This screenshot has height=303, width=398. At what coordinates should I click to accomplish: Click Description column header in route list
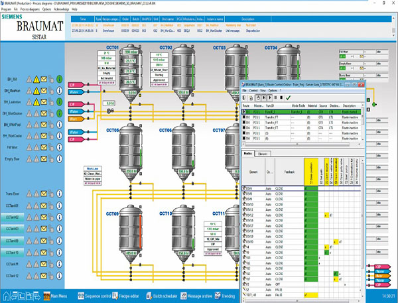(x=350, y=105)
